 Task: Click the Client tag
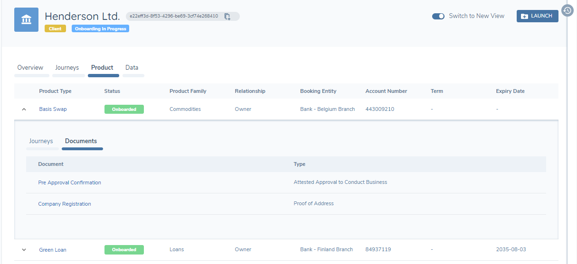coord(55,28)
